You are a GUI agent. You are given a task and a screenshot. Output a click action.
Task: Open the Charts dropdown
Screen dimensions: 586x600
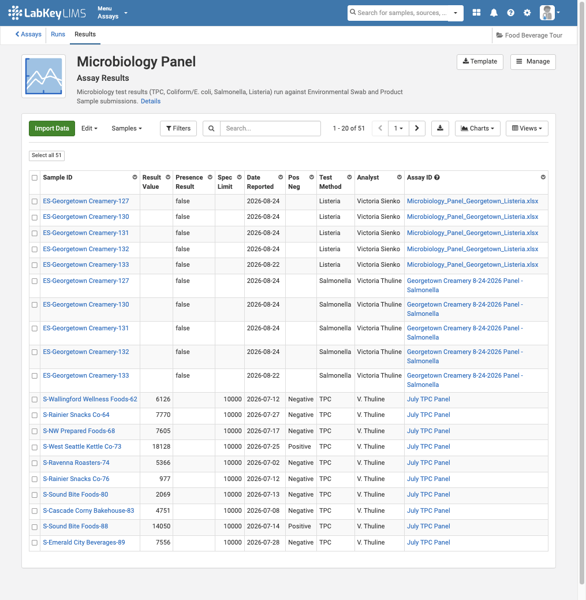pyautogui.click(x=477, y=129)
